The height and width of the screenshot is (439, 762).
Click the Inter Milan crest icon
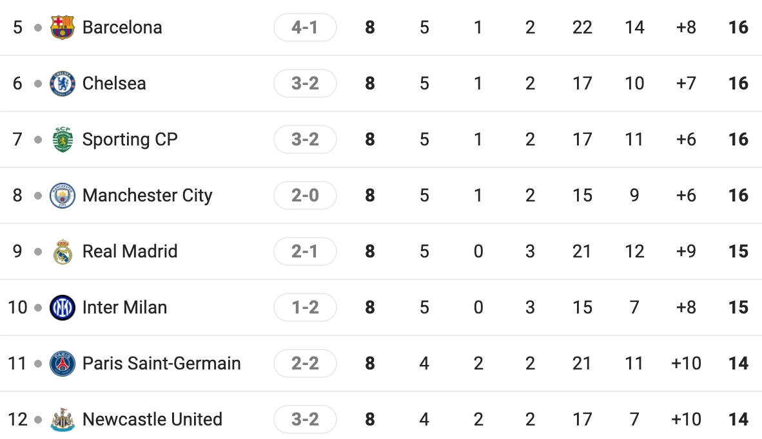[63, 308]
